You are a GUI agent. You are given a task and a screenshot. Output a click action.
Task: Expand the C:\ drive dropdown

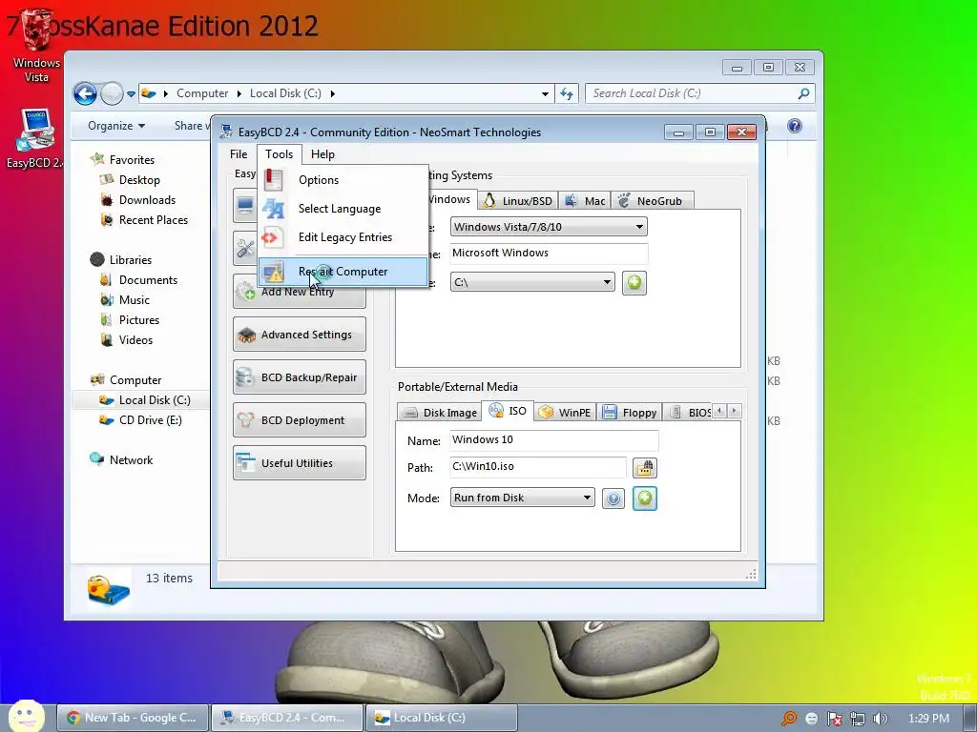(x=607, y=282)
